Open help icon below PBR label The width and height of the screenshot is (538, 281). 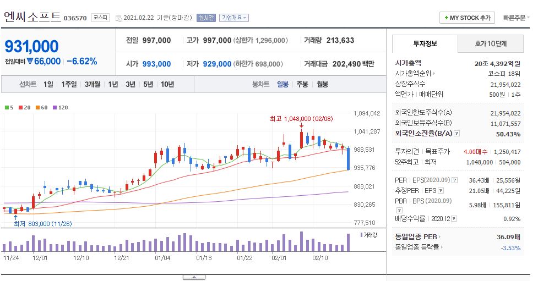coord(399,210)
